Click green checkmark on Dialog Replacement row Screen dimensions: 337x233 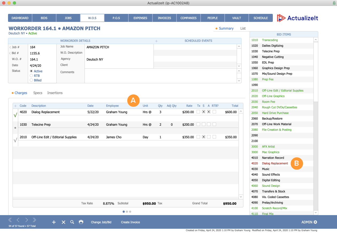pyautogui.click(x=15, y=115)
